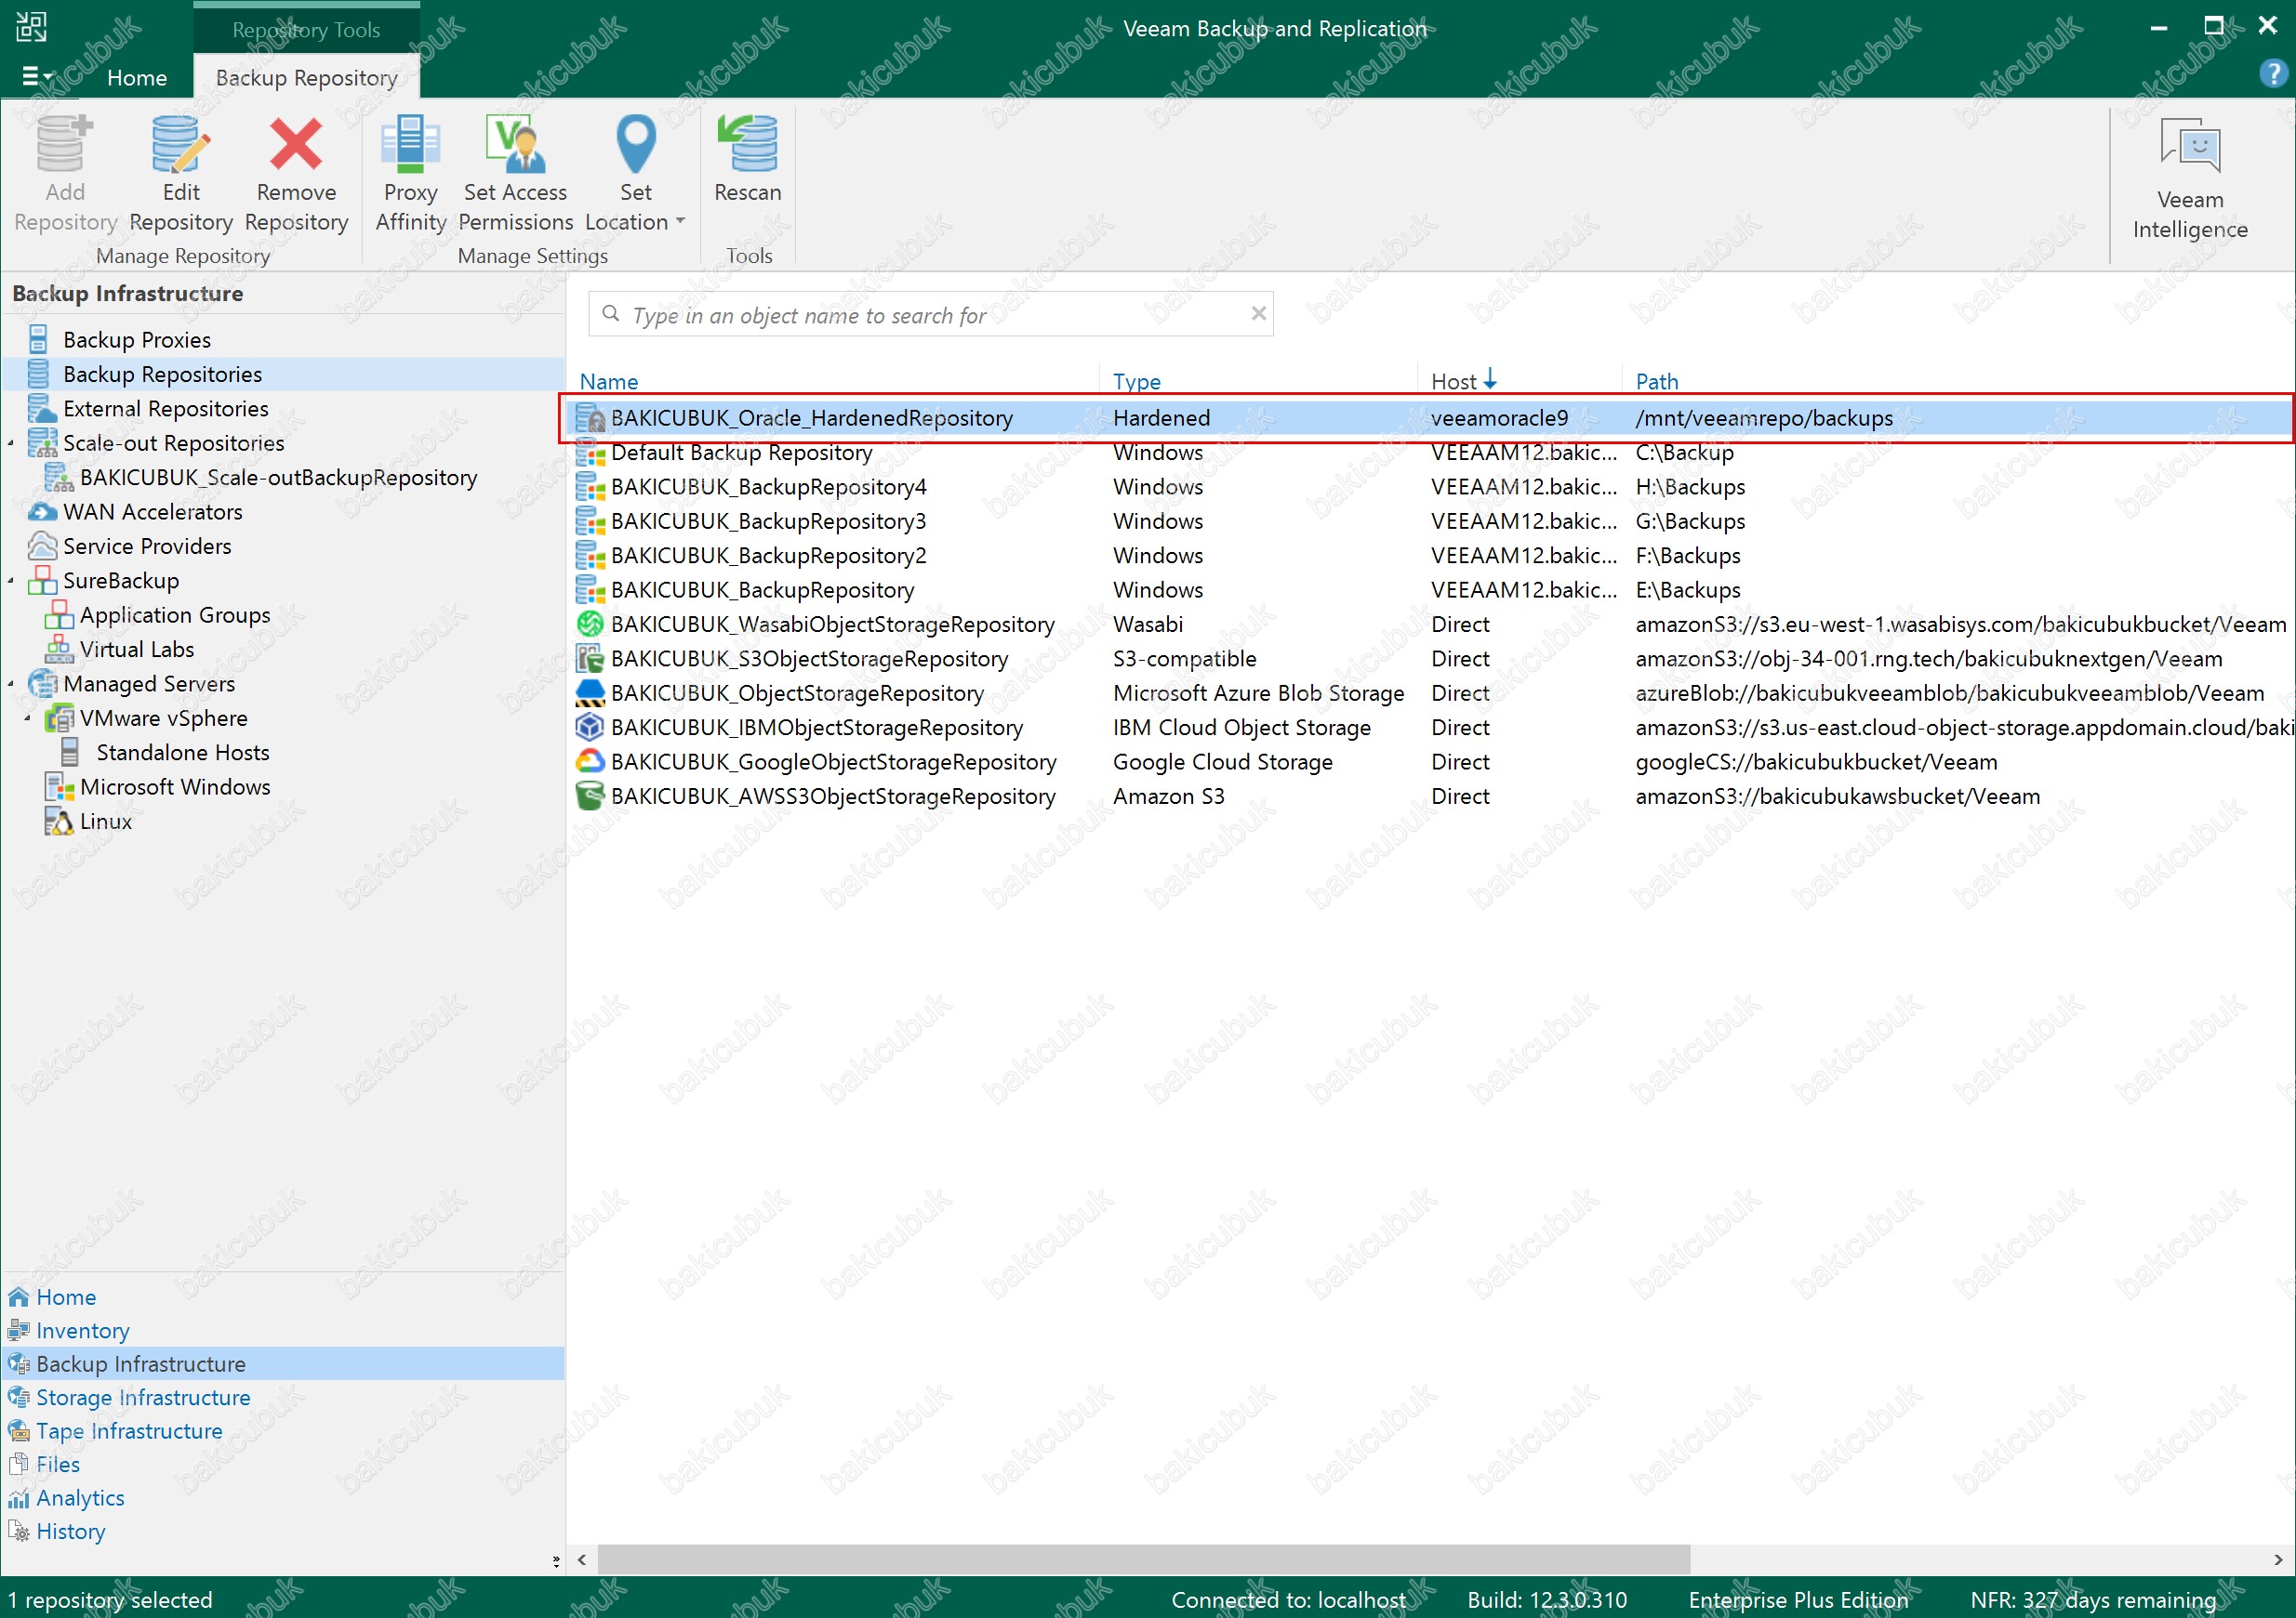Click the VMware vSphere tree icon
2296x1618 pixels.
(x=59, y=717)
